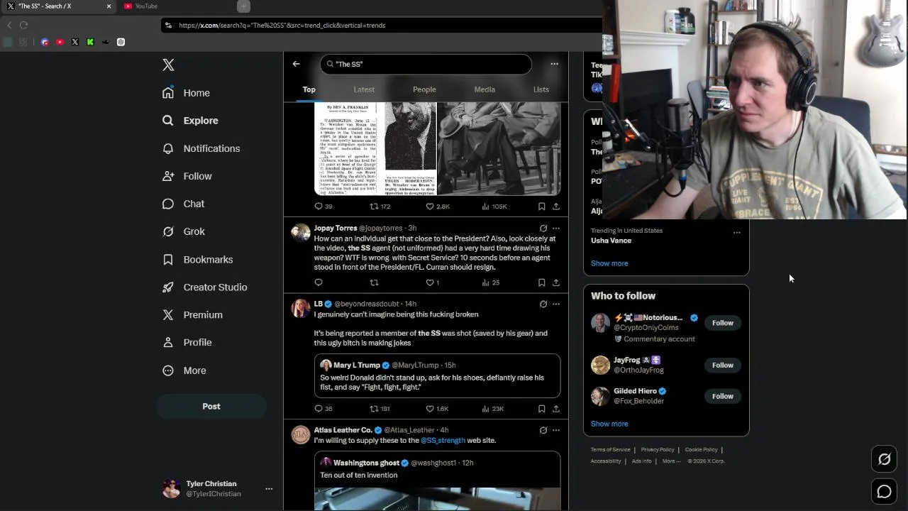Like the post with 2.8K likes
Viewport: 908px width, 511px height.
pos(438,207)
